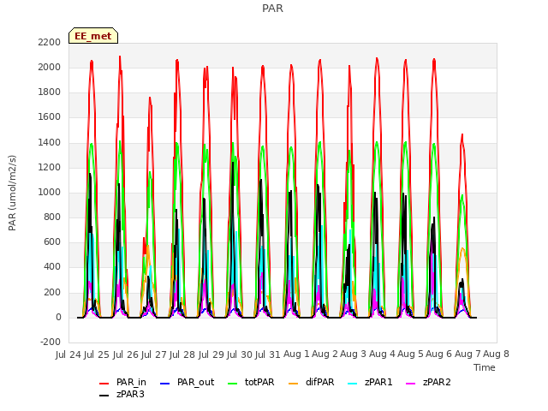Click the 2200 y-axis tick label
The width and height of the screenshot is (548, 411).
50,42
